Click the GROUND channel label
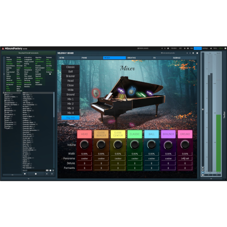This screenshot has height=227, width=227. click(x=185, y=134)
